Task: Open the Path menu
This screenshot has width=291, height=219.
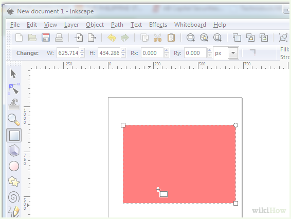Action: point(117,25)
